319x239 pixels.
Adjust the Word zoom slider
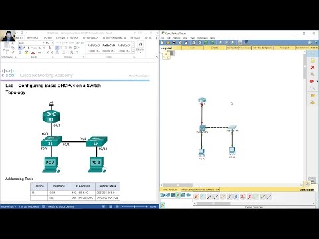pos(134,206)
